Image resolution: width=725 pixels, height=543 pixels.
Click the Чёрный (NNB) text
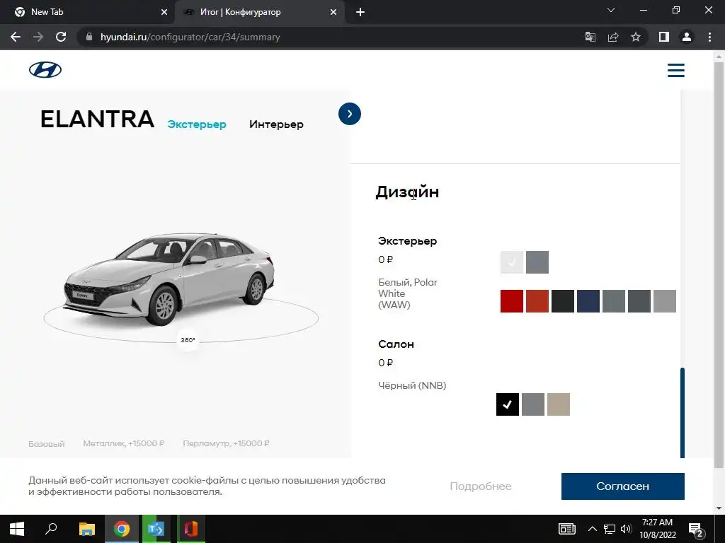pos(412,385)
